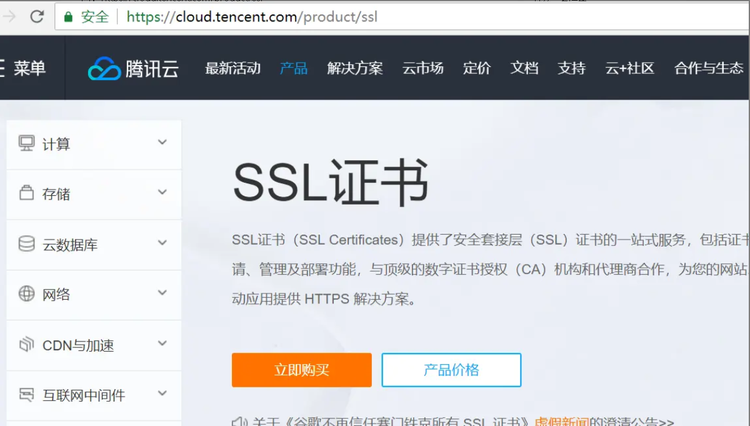This screenshot has width=750, height=426.
Task: Open the 文档 navigation menu item
Action: (524, 69)
